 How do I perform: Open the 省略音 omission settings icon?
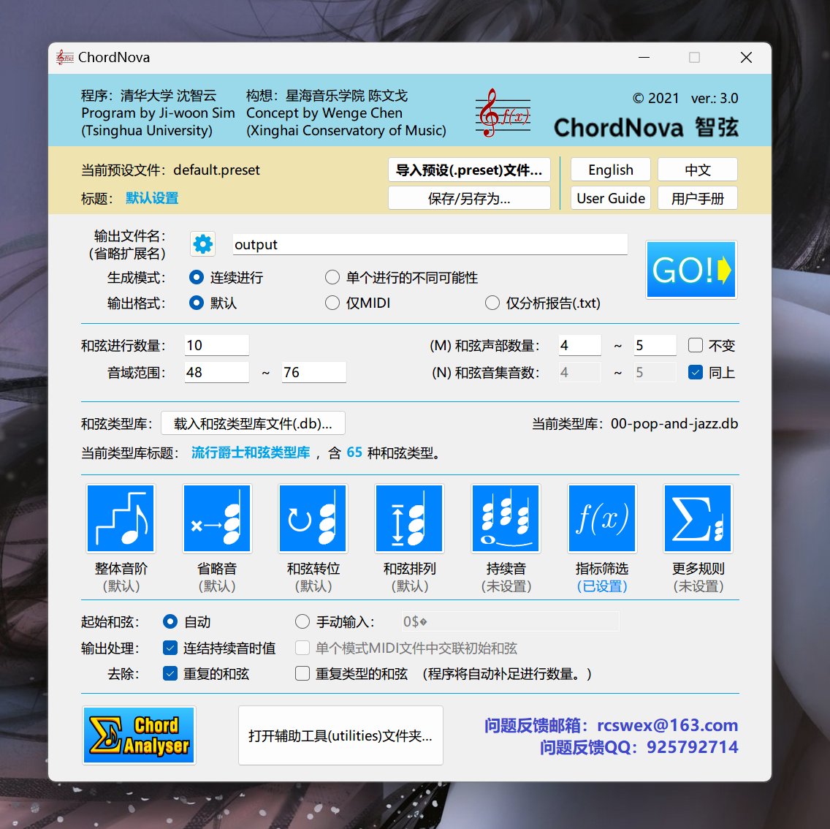(217, 518)
